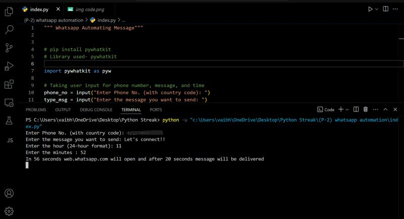This screenshot has height=219, width=404.
Task: Open Run and Debug view
Action: click(9, 66)
